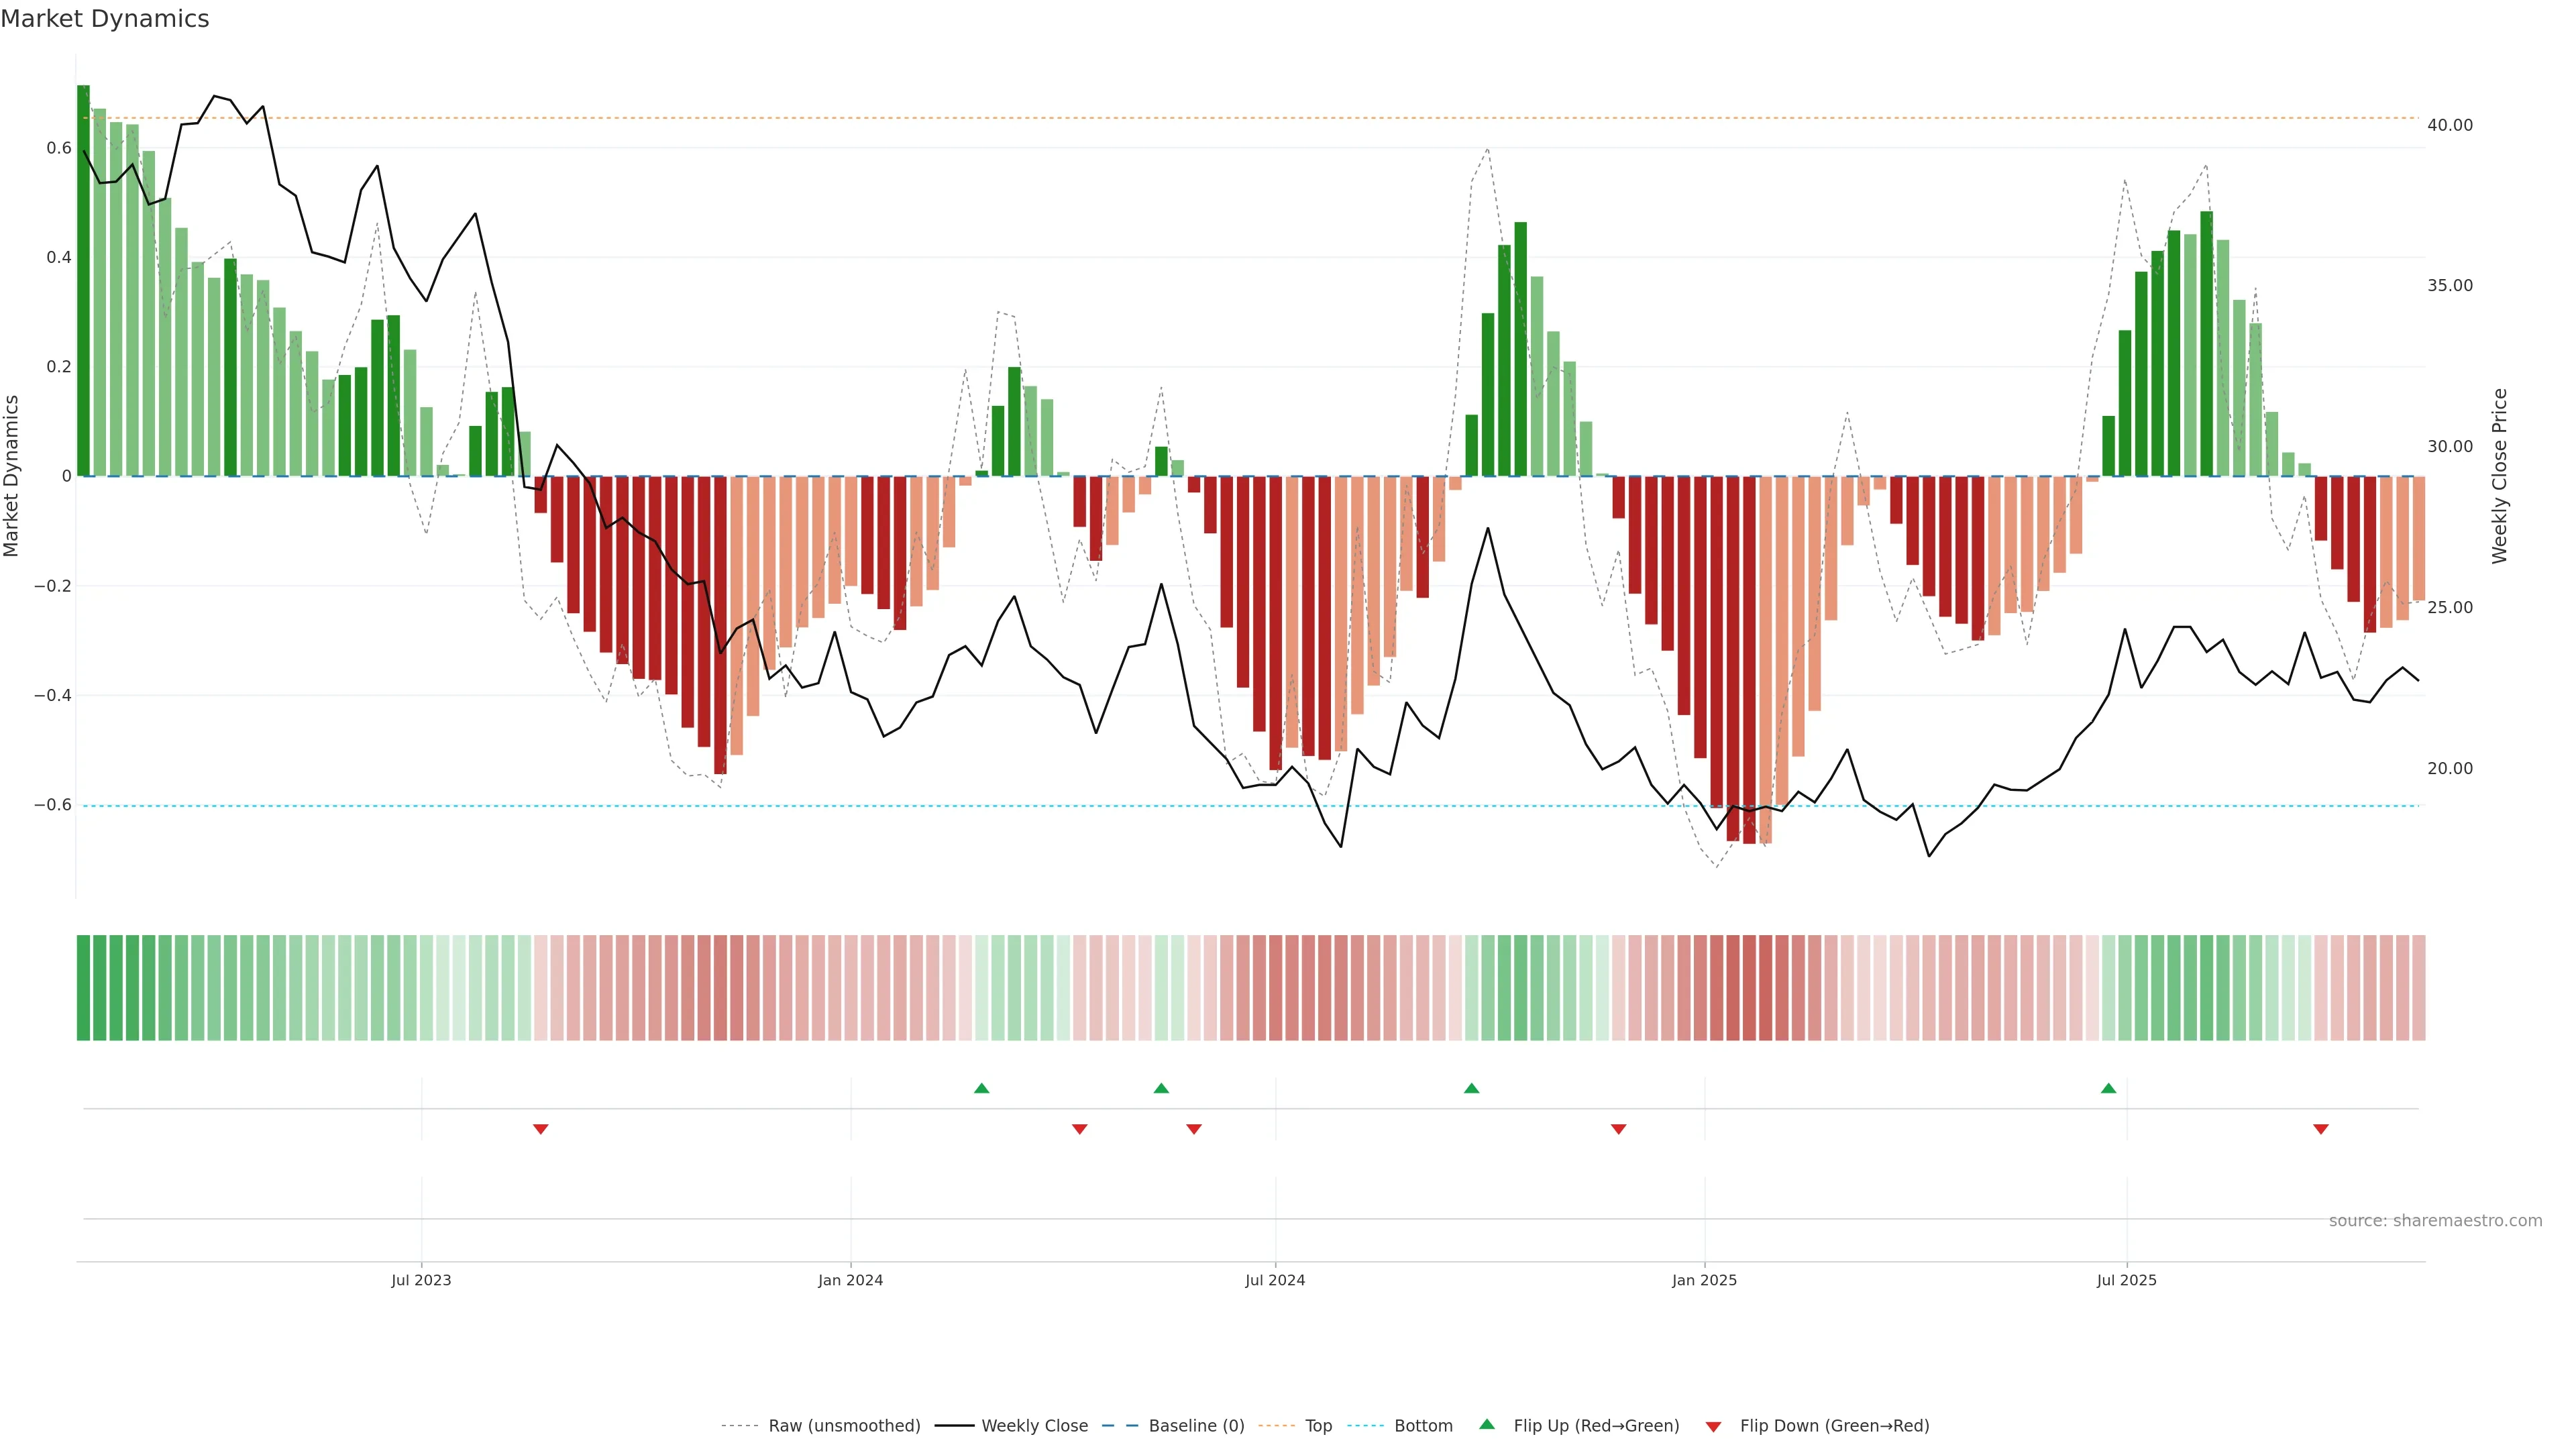Click the Market Dynamics chart title

click(105, 19)
